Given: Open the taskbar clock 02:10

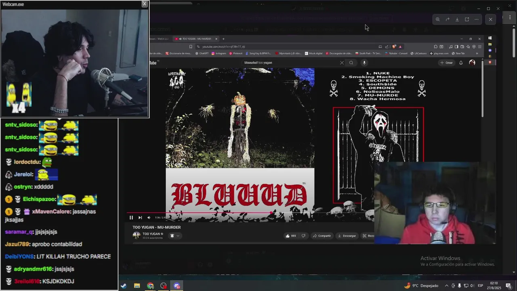Looking at the screenshot, I should pos(494,285).
